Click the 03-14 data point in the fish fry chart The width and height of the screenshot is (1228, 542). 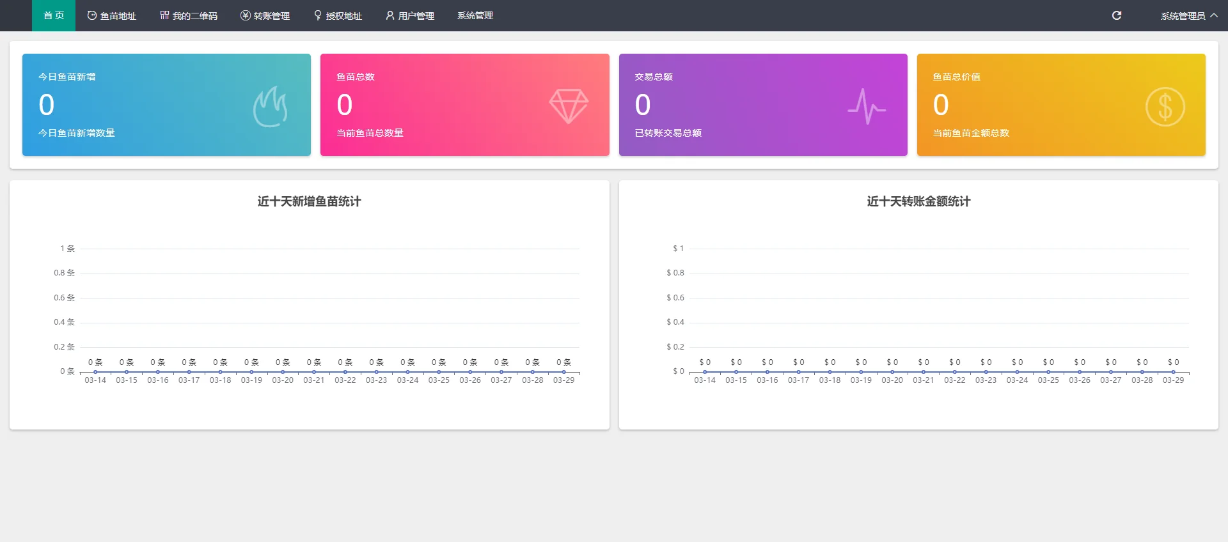[x=95, y=372]
